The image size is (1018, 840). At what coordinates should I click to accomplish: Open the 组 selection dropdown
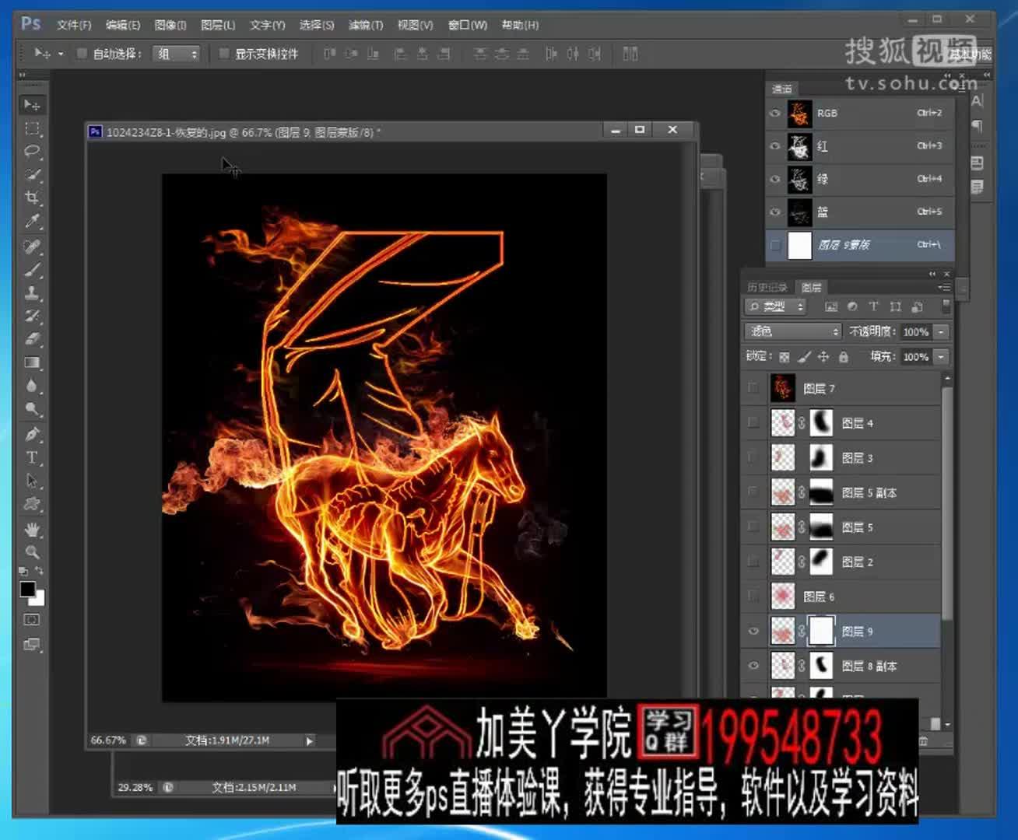(x=176, y=54)
